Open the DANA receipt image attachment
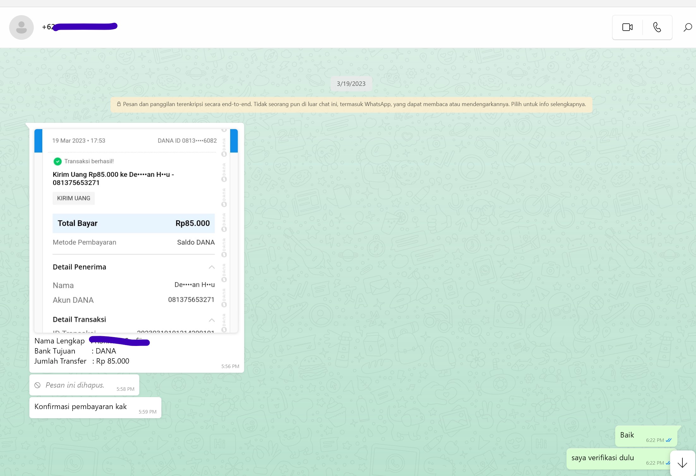Viewport: 696px width, 476px height. click(x=136, y=231)
